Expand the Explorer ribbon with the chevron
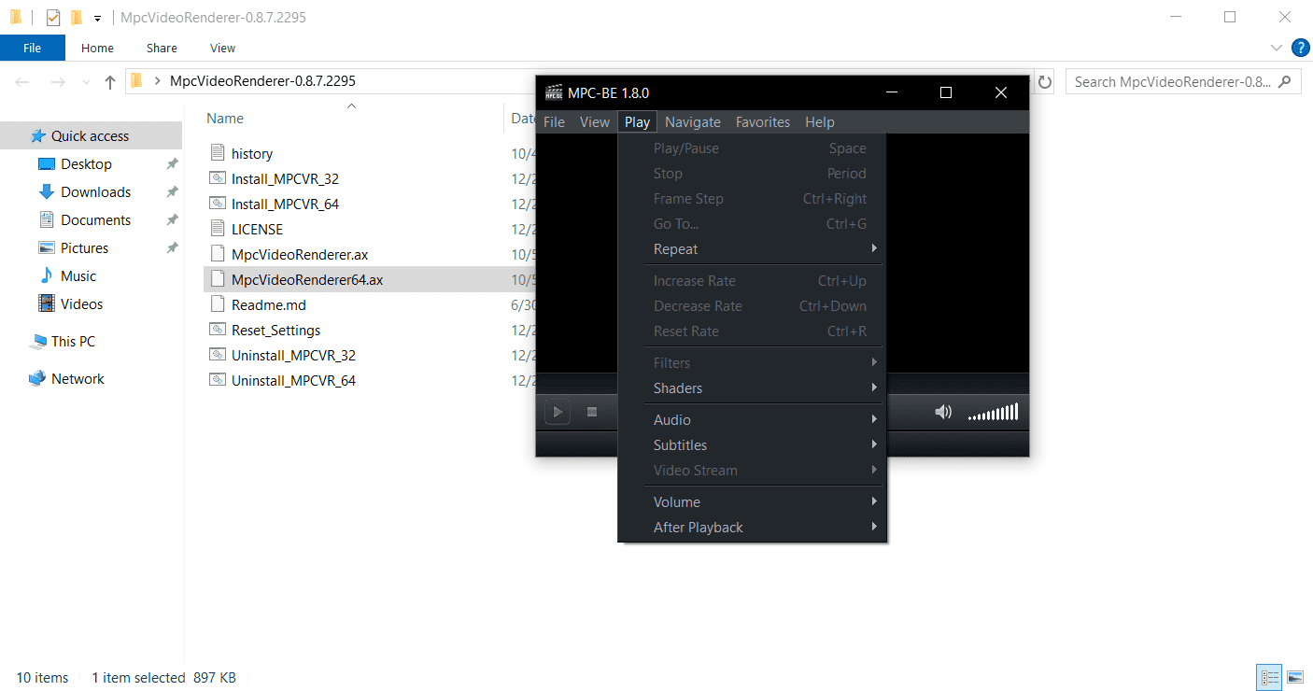1313x691 pixels. pyautogui.click(x=1277, y=48)
